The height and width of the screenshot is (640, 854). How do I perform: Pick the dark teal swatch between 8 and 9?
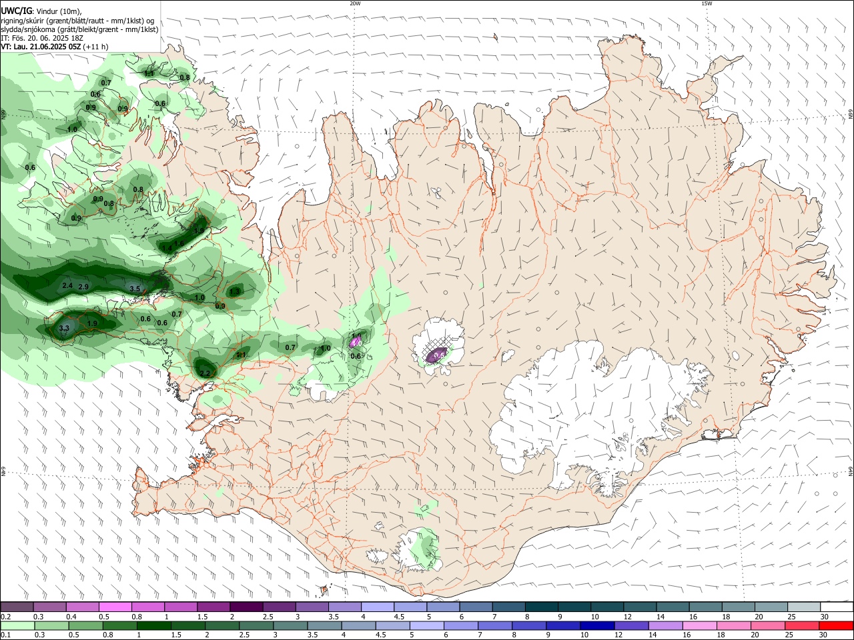point(541,607)
